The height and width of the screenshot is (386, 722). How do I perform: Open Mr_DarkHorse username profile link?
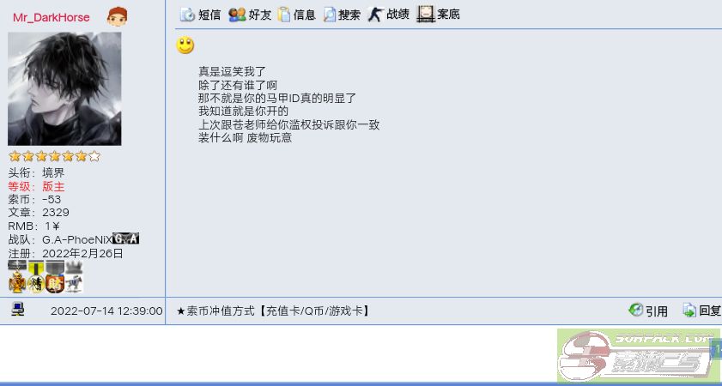click(x=52, y=17)
